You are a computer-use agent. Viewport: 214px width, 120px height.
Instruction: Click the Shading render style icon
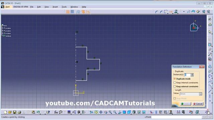click(134, 112)
